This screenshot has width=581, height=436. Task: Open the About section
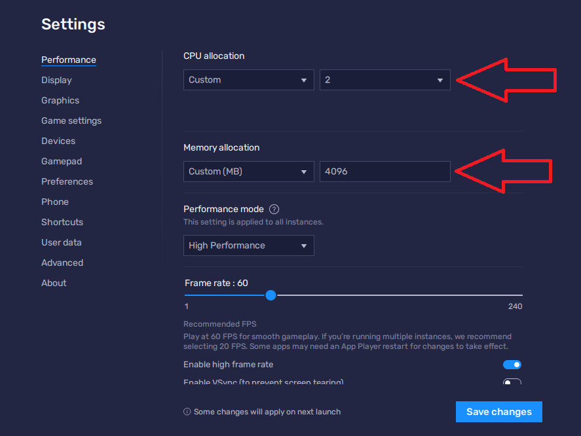point(54,283)
